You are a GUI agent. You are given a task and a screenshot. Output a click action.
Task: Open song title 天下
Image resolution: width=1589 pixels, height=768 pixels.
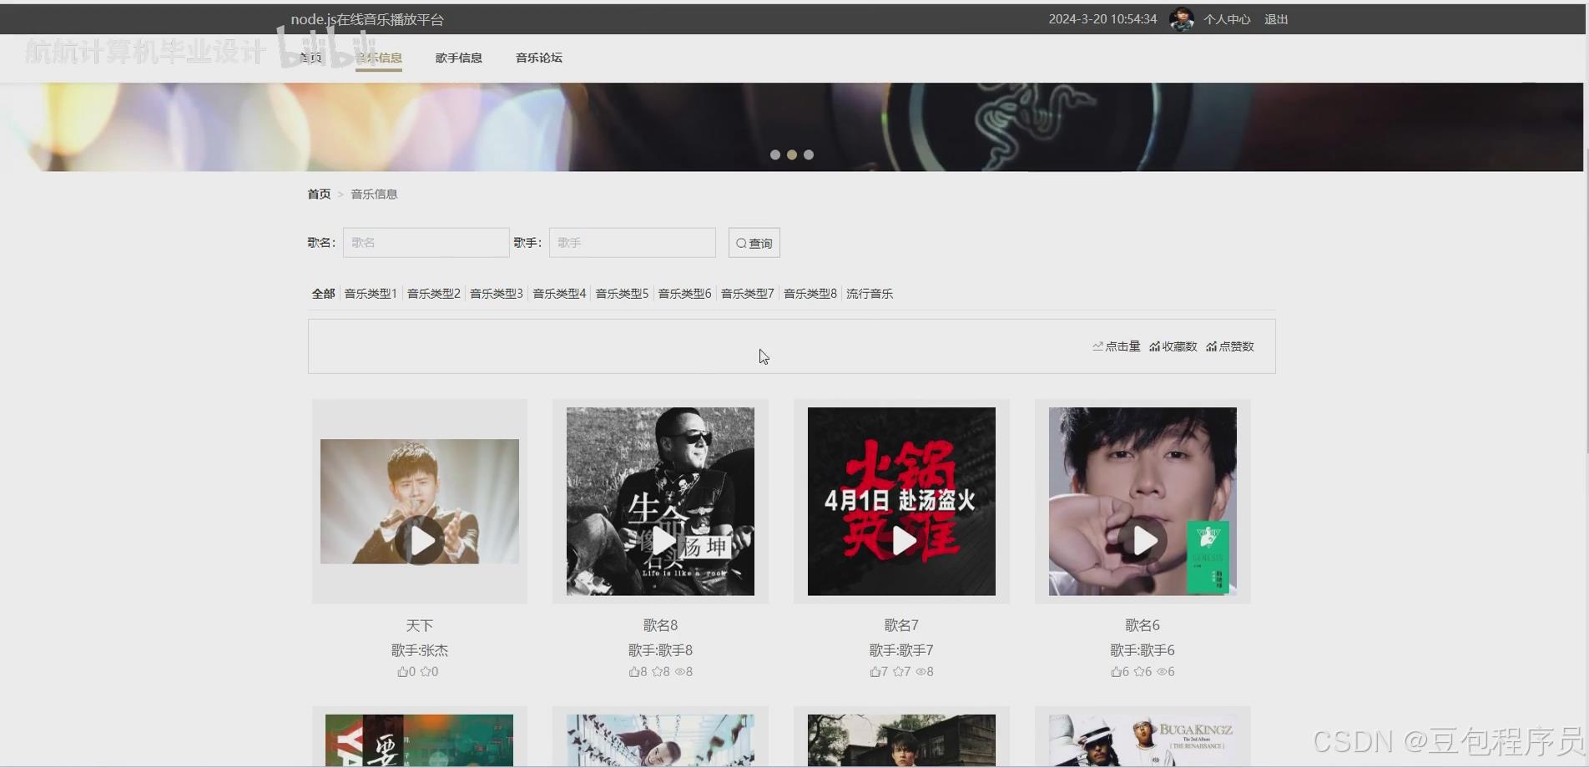tap(420, 625)
